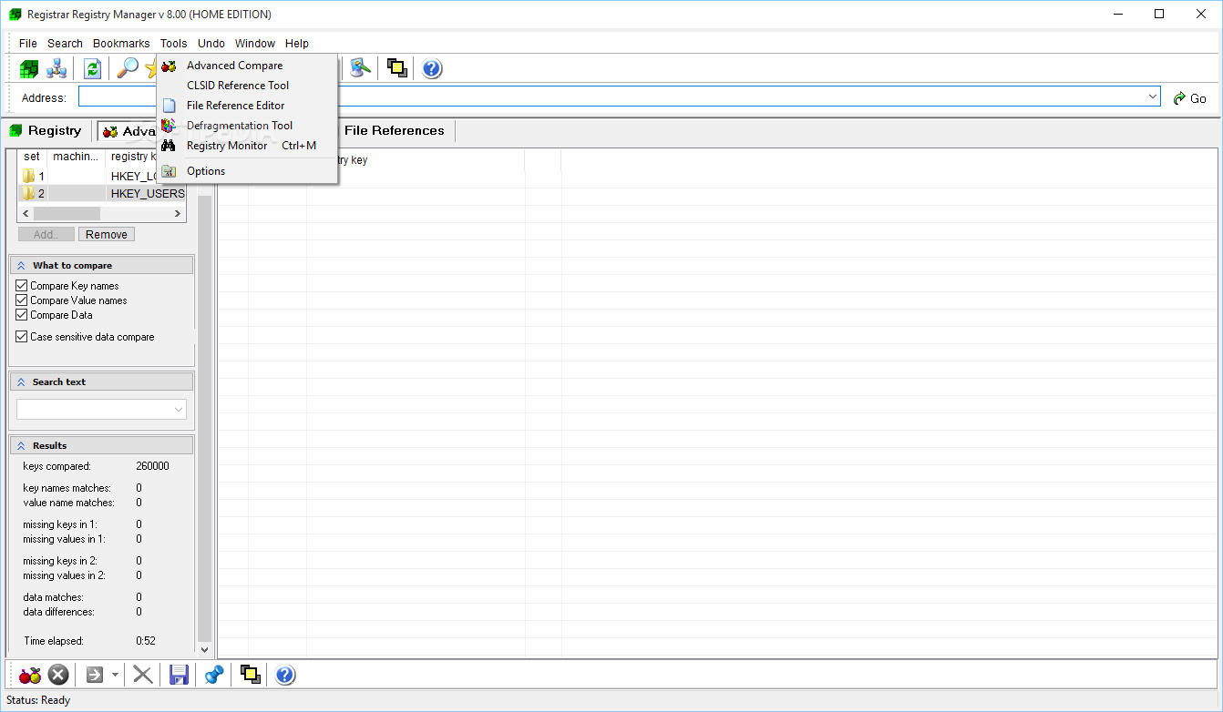Open the Search text combo box dropdown
1223x712 pixels.
(x=178, y=410)
